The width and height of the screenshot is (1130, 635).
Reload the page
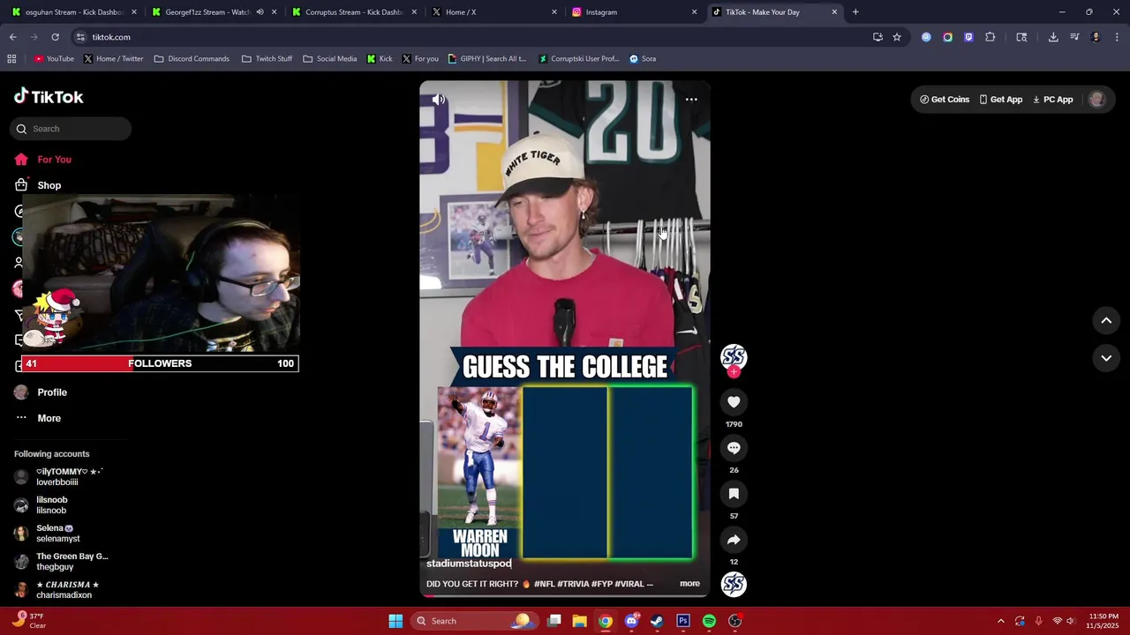pyautogui.click(x=55, y=37)
